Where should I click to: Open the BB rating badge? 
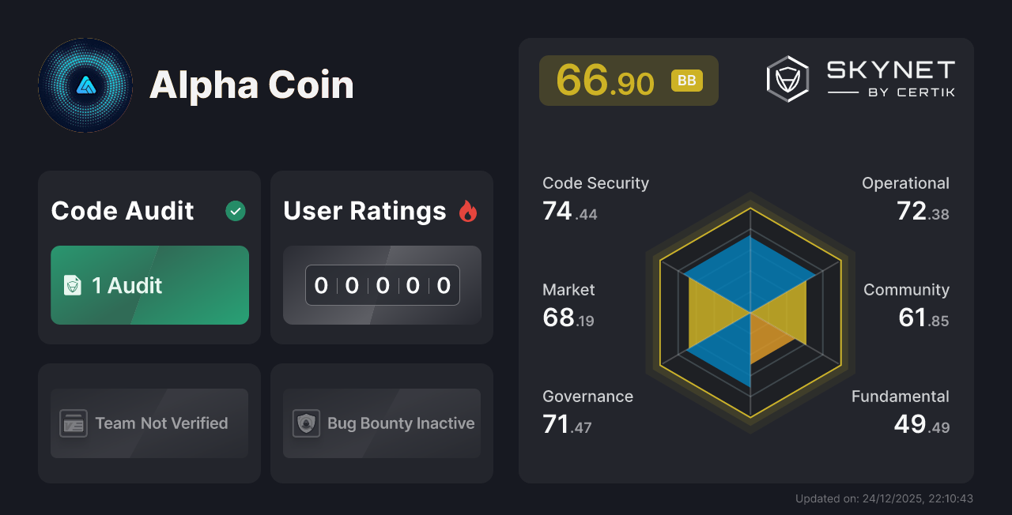(x=686, y=80)
